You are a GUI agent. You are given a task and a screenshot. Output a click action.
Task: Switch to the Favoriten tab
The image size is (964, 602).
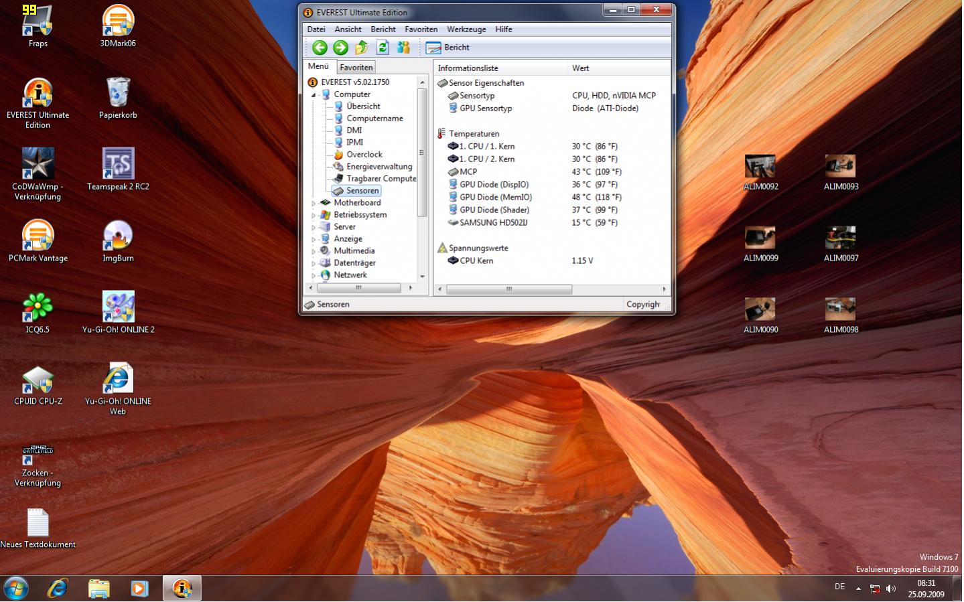(356, 68)
